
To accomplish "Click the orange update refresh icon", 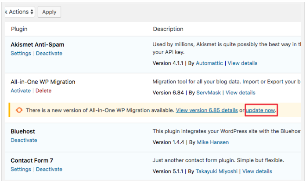I will (x=19, y=110).
